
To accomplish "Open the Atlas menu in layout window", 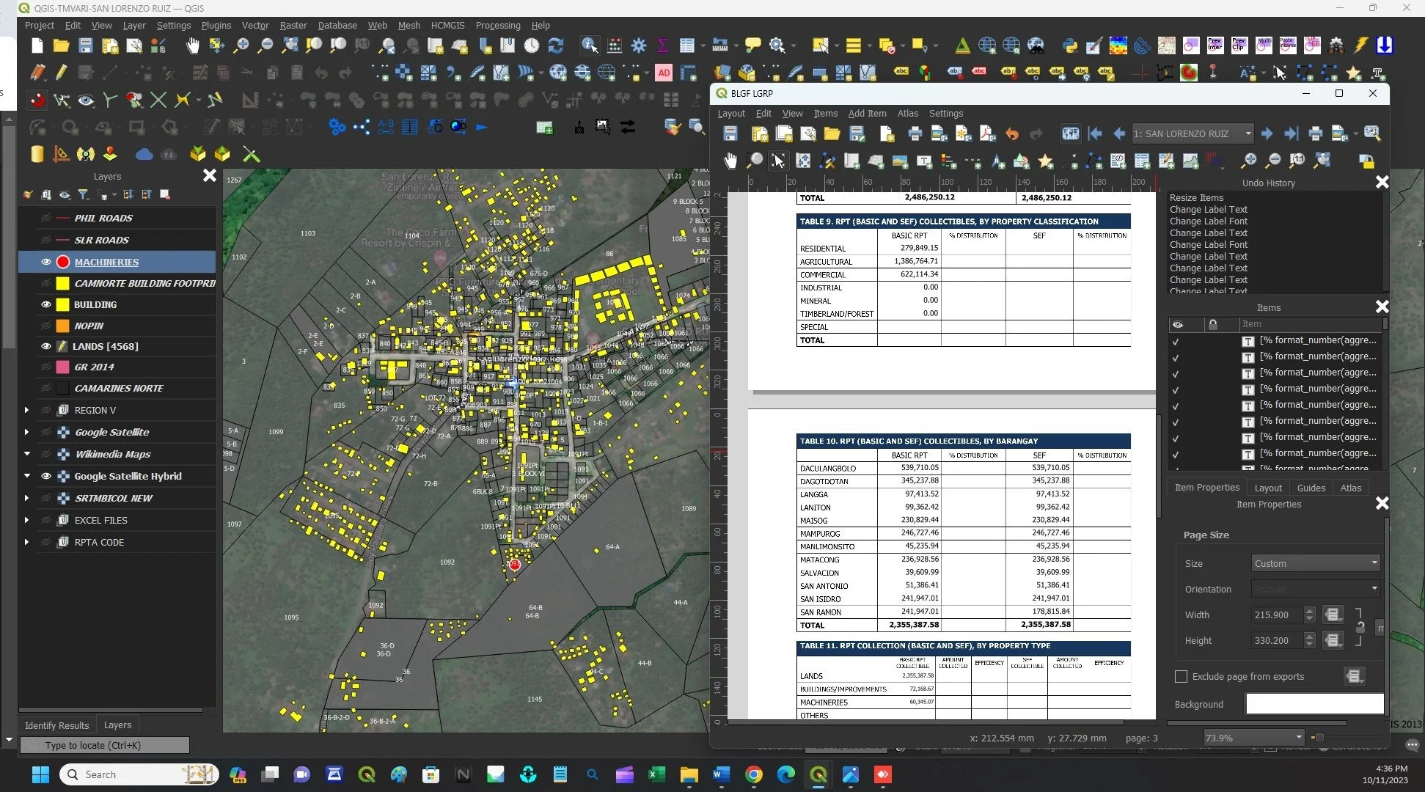I will pos(907,114).
